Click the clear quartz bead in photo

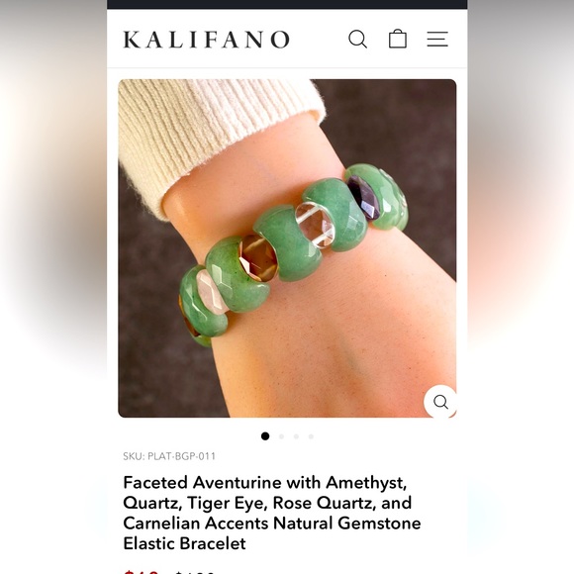(x=315, y=225)
